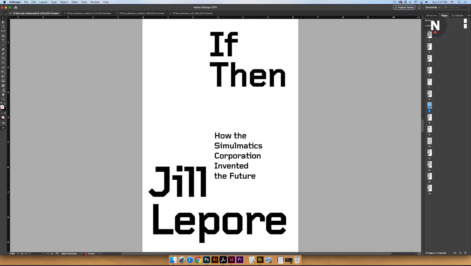Reset default fill and stroke

(x=2, y=103)
